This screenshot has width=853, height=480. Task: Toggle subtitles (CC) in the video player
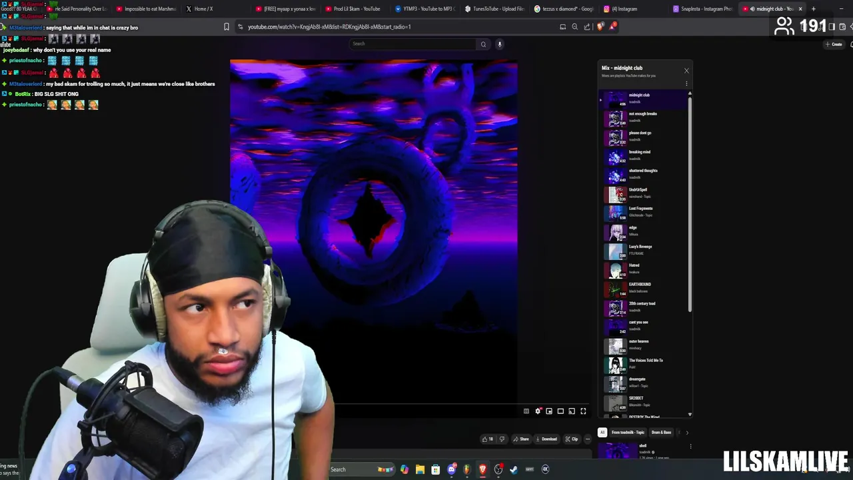click(526, 411)
